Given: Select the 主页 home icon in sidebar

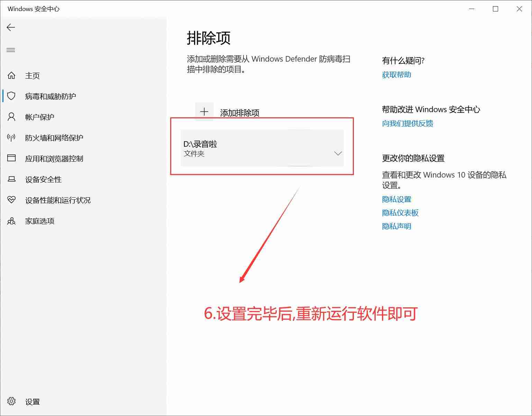Looking at the screenshot, I should click(x=11, y=75).
